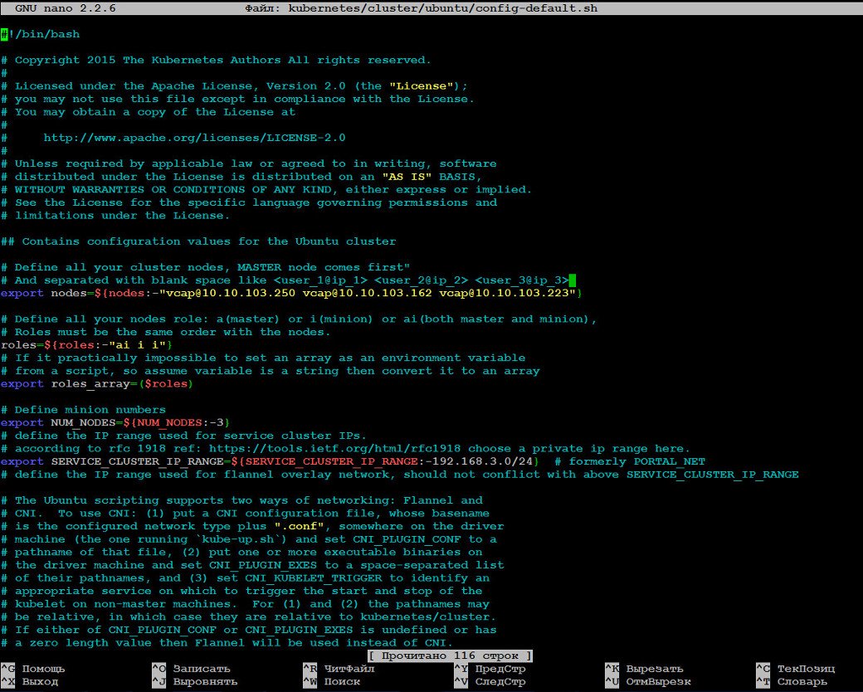Click the 'Прочитано 116 строк' status message

point(450,655)
